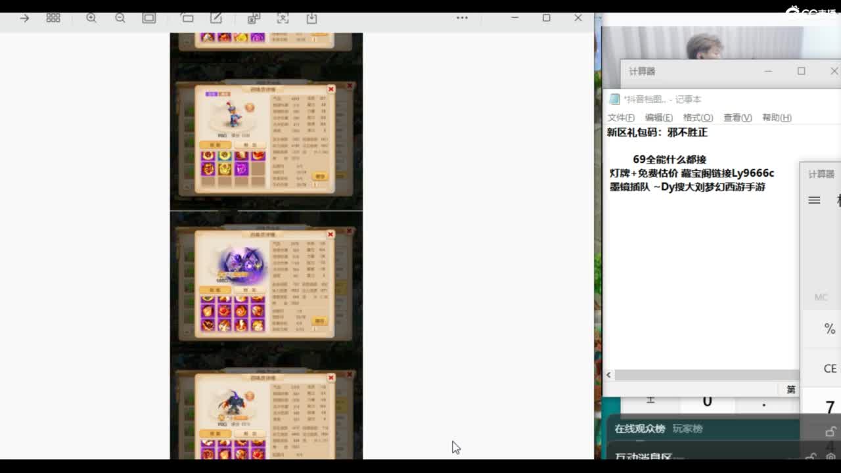Open Notepad's 格式(O) menu
841x473 pixels.
coord(698,118)
